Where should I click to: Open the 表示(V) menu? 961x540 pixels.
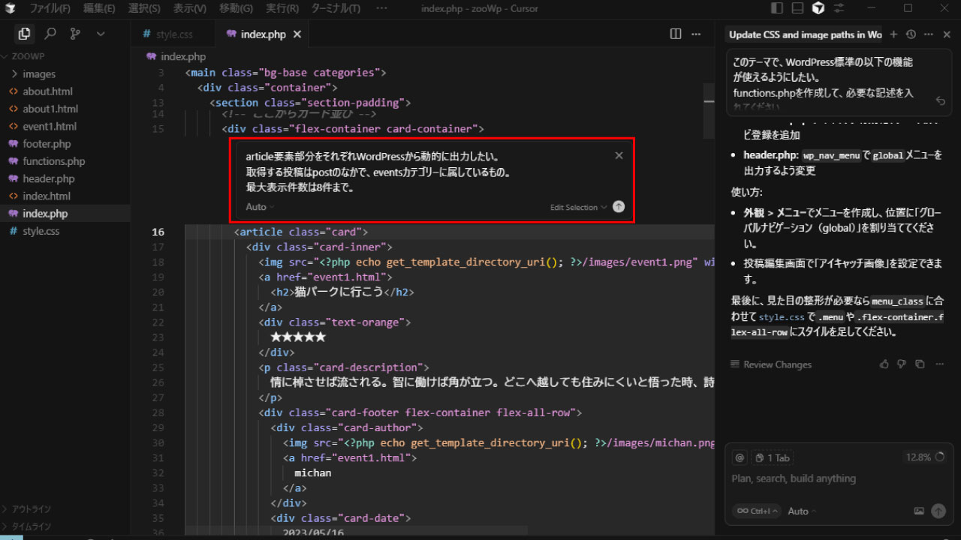pyautogui.click(x=190, y=8)
